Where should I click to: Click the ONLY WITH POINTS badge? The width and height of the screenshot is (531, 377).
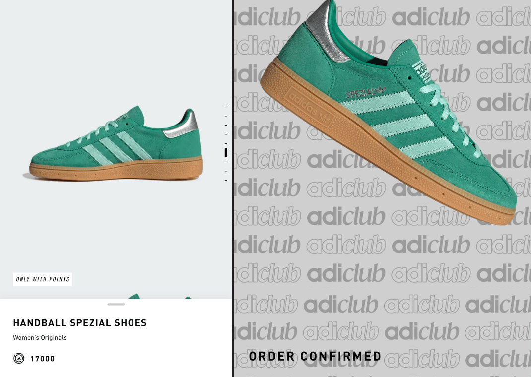click(43, 279)
